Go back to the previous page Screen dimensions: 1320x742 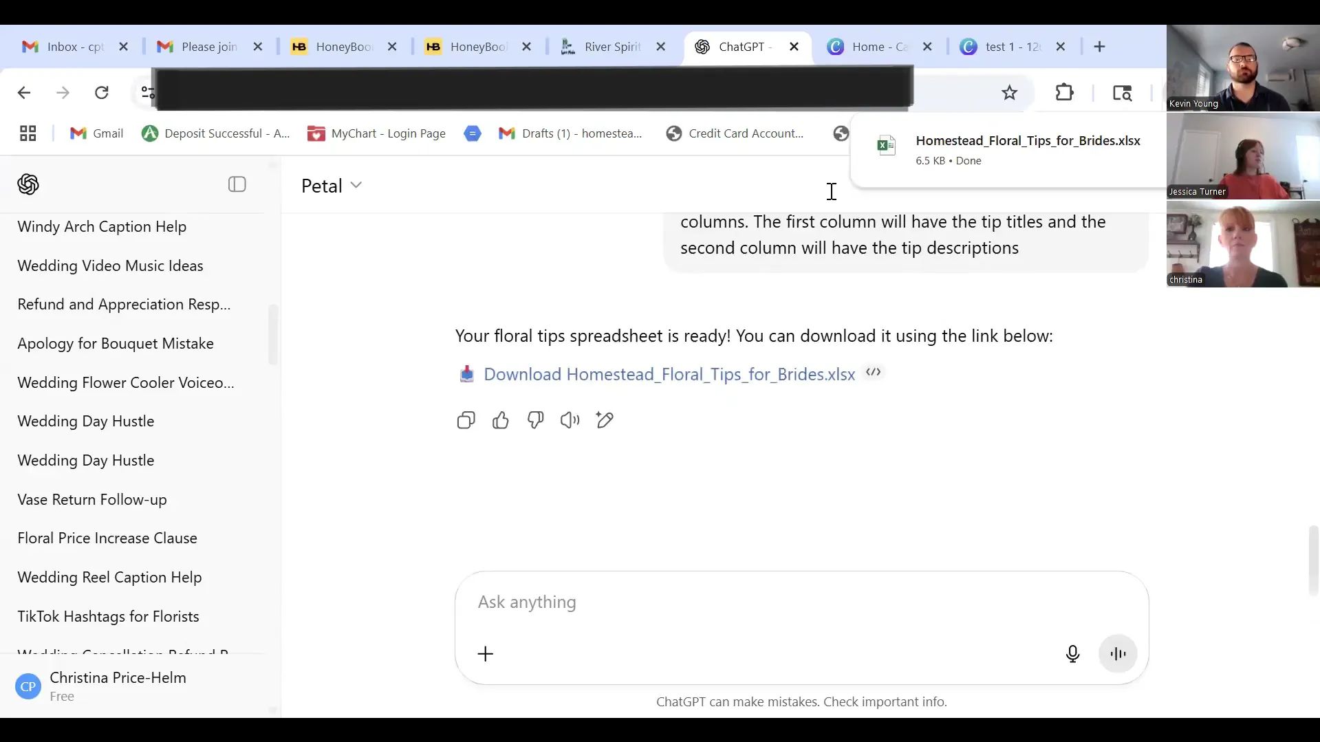(24, 93)
